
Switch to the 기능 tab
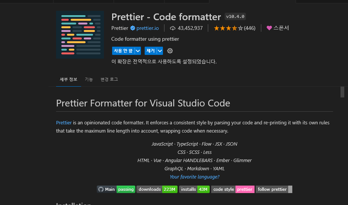tap(89, 79)
